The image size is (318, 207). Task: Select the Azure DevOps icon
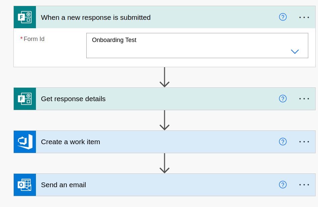point(25,141)
